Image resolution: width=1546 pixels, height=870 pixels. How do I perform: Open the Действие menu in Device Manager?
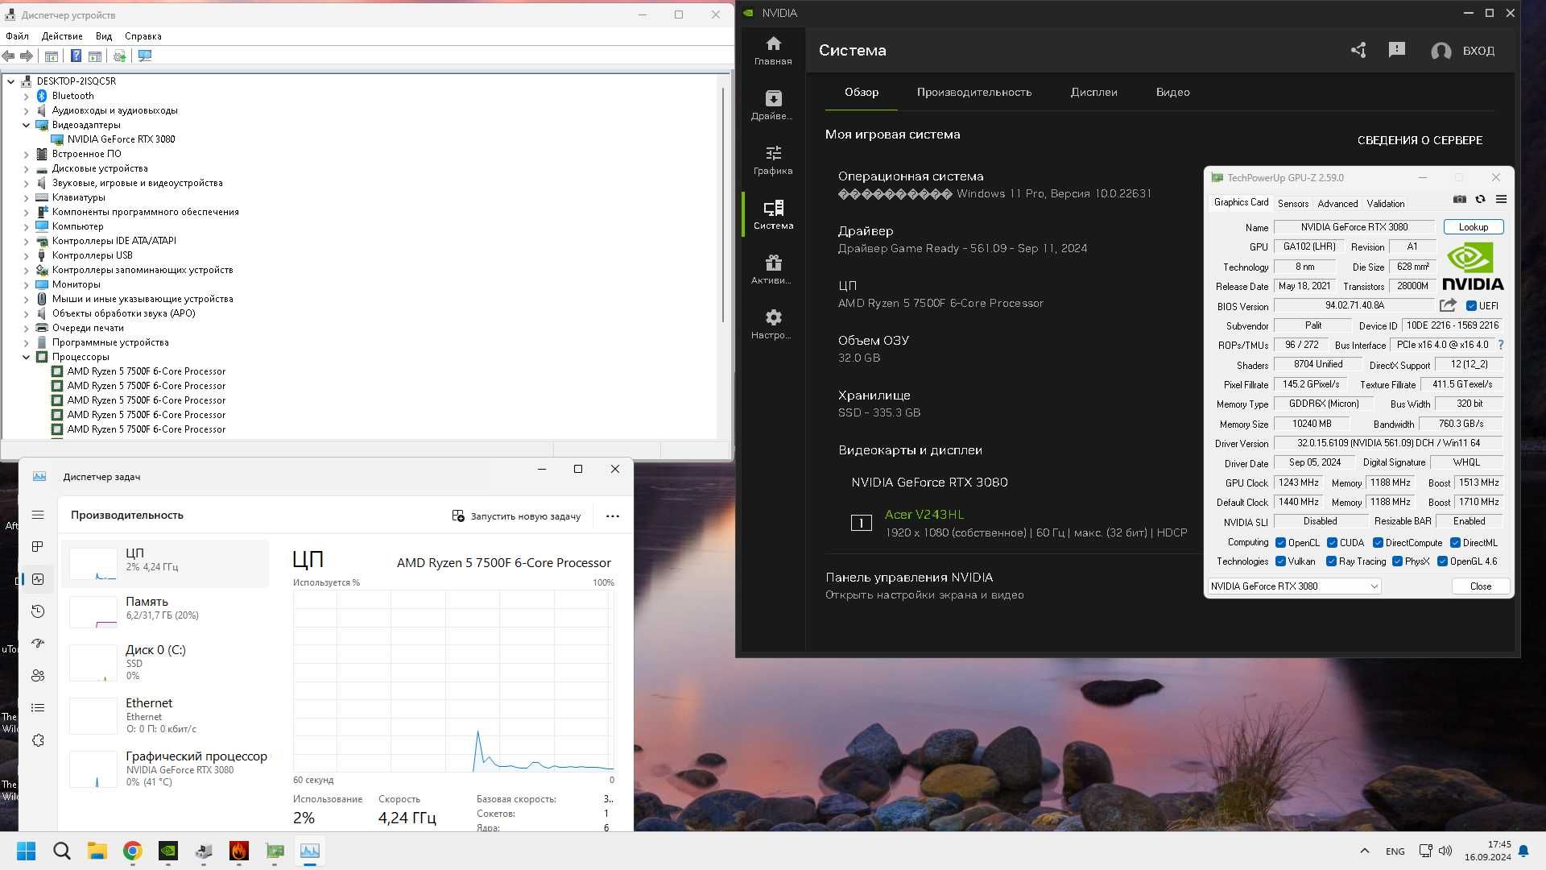pyautogui.click(x=62, y=36)
